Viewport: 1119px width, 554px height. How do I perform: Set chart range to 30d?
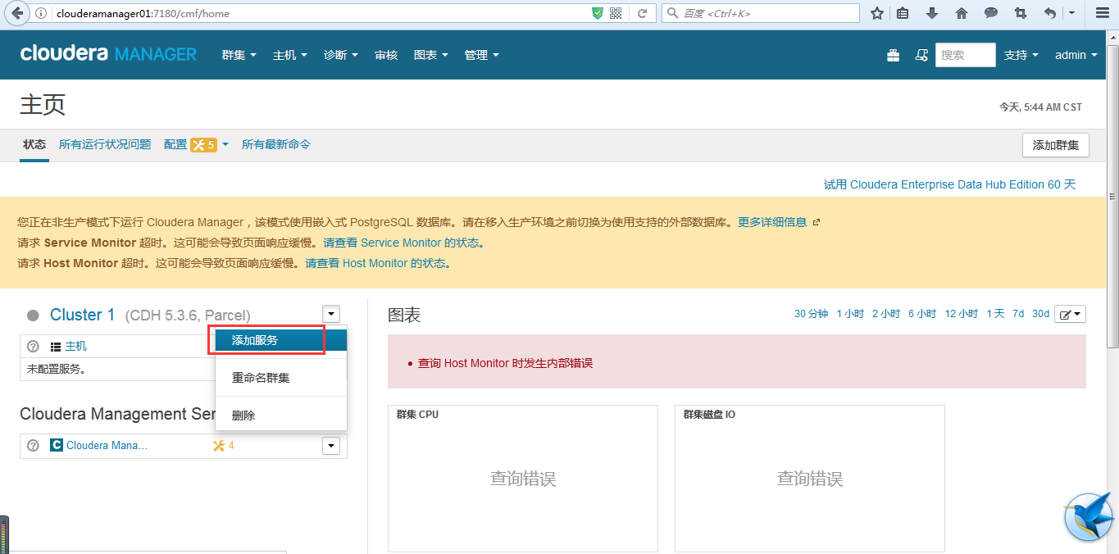click(x=1040, y=314)
